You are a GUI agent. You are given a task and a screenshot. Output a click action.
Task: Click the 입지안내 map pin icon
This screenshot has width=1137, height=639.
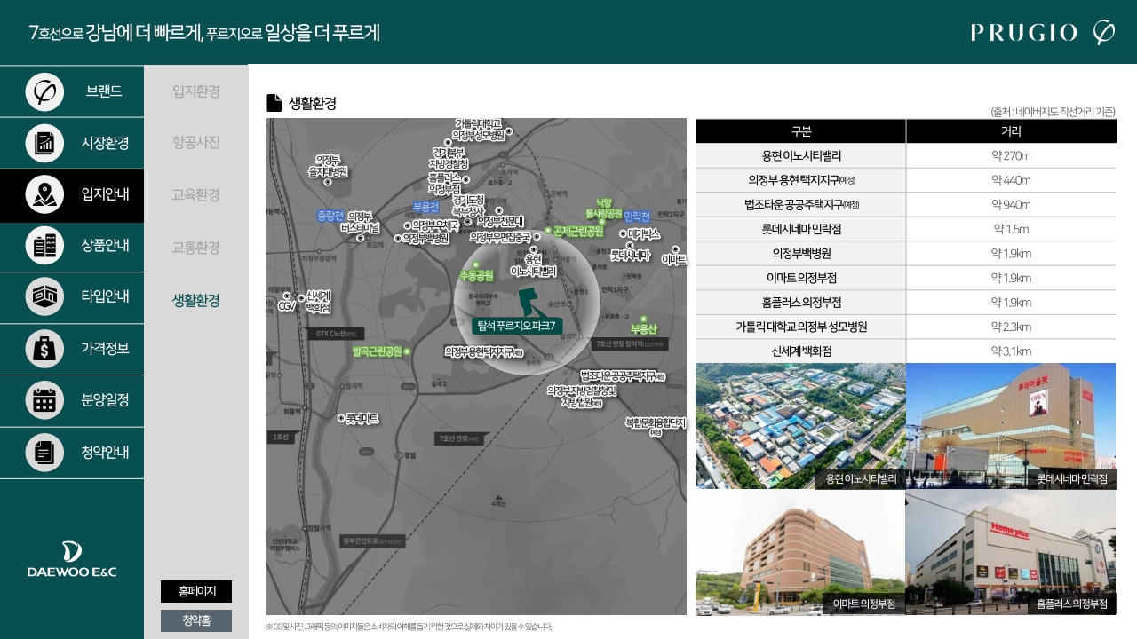click(44, 194)
